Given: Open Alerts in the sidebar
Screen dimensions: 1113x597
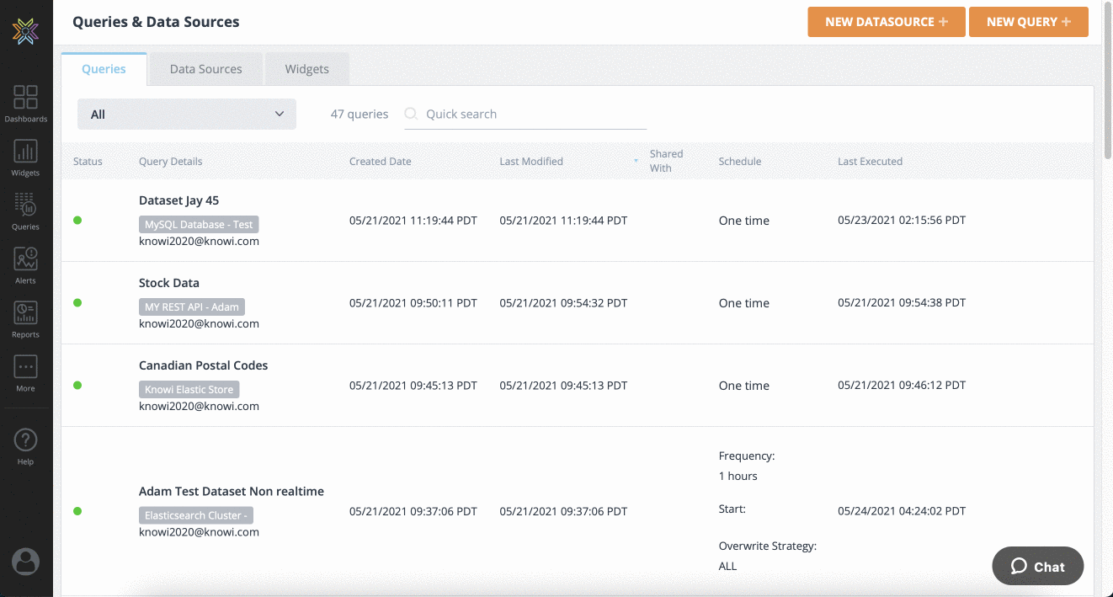Looking at the screenshot, I should pyautogui.click(x=25, y=265).
